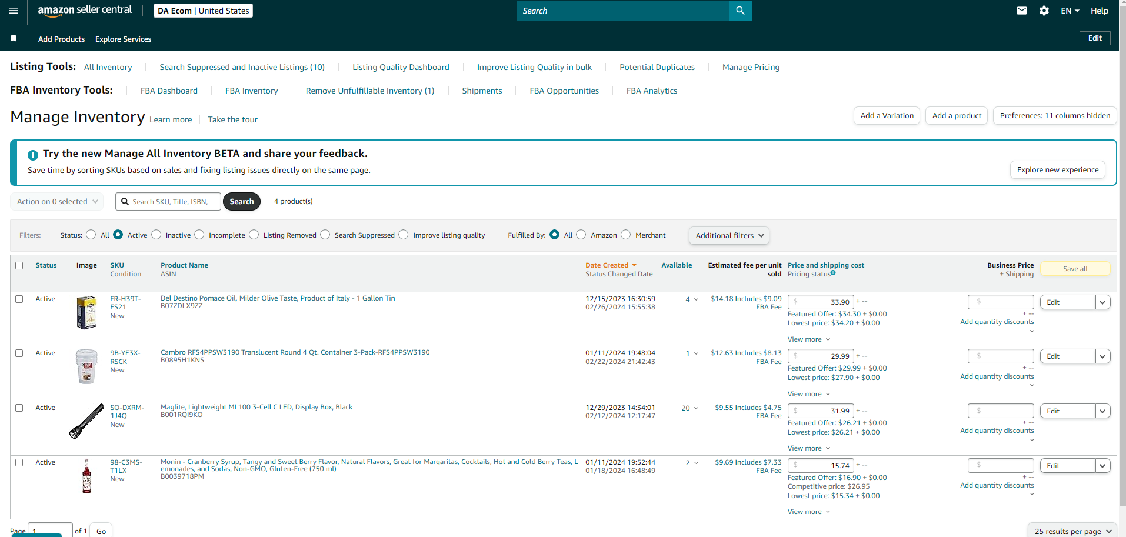This screenshot has width=1126, height=537.
Task: Open Listing Quality Dashboard
Action: pyautogui.click(x=401, y=67)
